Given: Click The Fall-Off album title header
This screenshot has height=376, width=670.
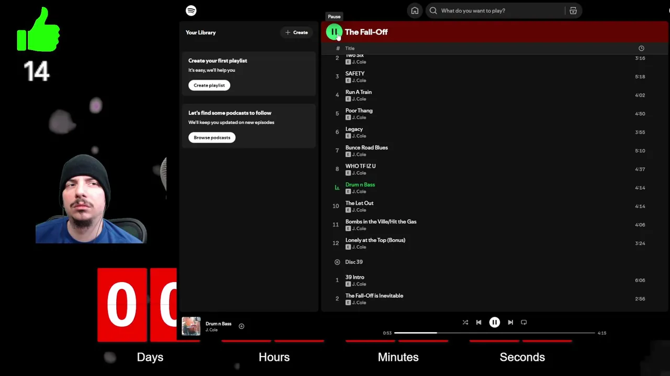Looking at the screenshot, I should pyautogui.click(x=366, y=32).
